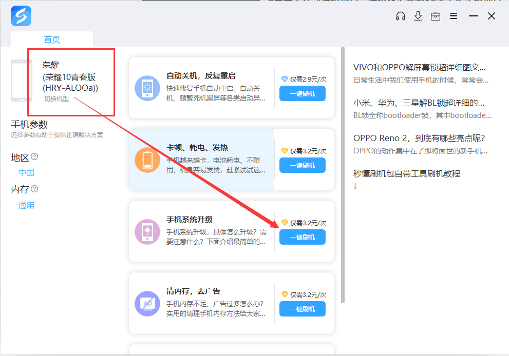Switch to the 首页 tab

pos(52,39)
